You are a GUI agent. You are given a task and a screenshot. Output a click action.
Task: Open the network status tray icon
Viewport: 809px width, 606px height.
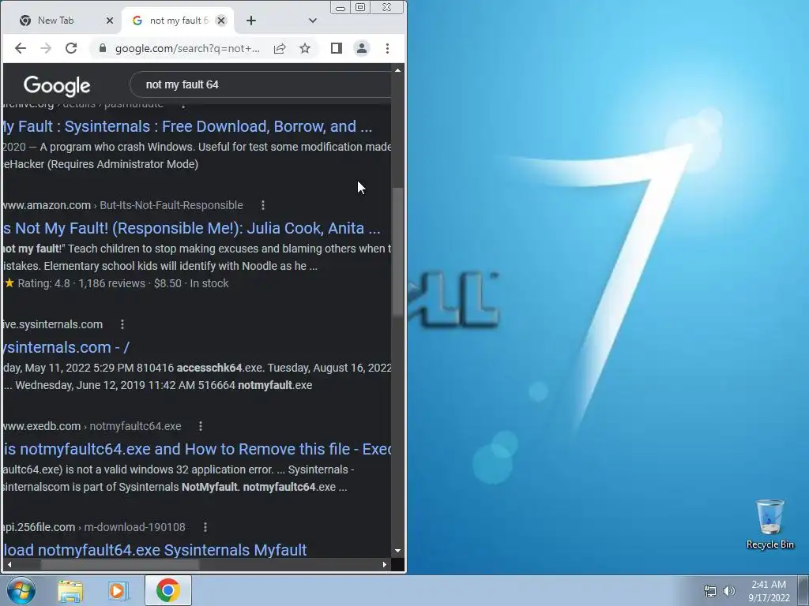(x=710, y=591)
